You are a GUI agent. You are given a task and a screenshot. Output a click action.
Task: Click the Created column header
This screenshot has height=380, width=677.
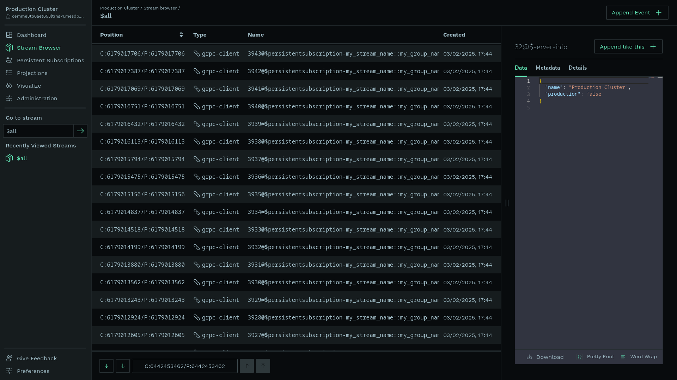point(454,35)
